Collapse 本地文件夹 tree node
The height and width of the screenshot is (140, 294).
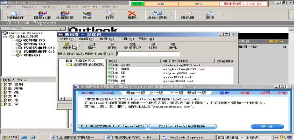pos(5,37)
